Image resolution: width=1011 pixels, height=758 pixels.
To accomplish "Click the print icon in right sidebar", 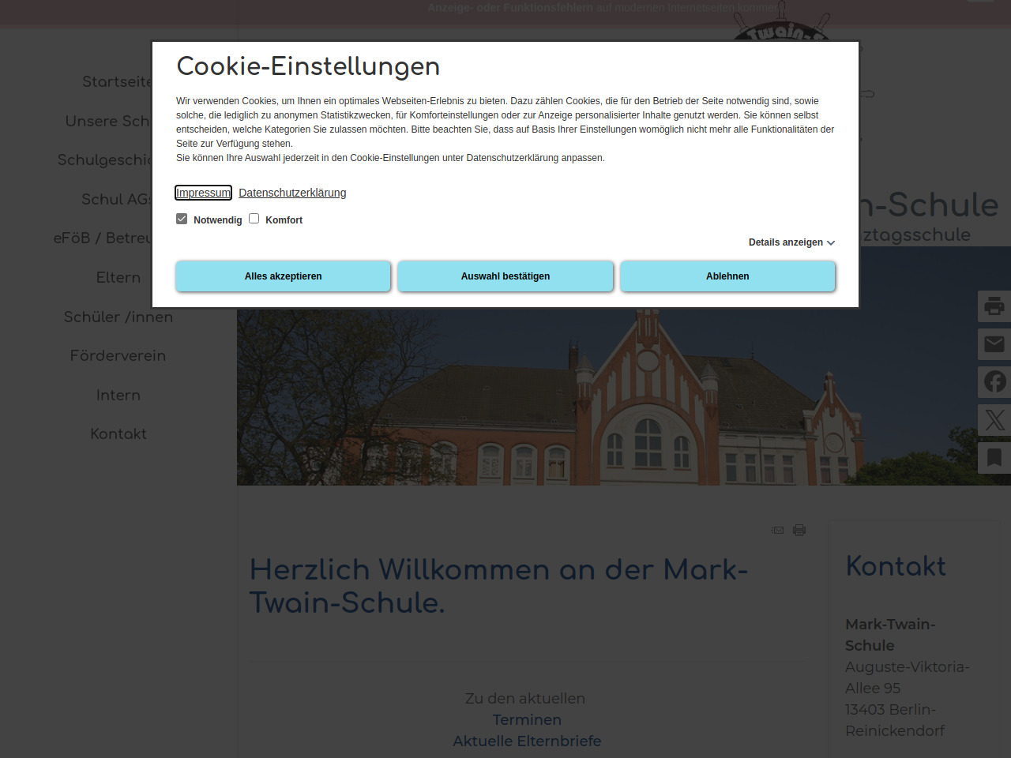I will tap(994, 306).
